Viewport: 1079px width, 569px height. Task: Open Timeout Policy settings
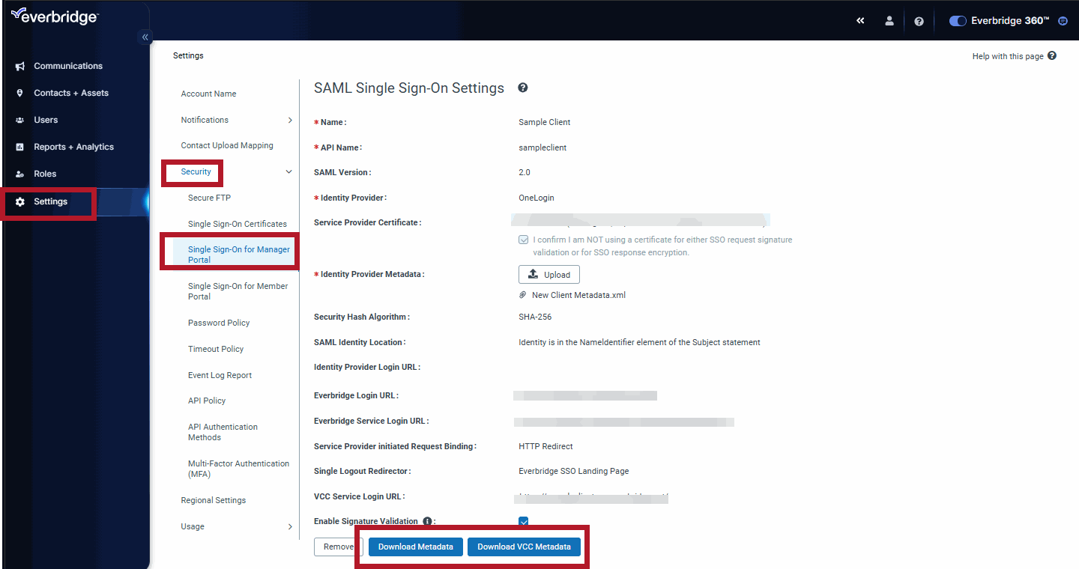pos(216,349)
